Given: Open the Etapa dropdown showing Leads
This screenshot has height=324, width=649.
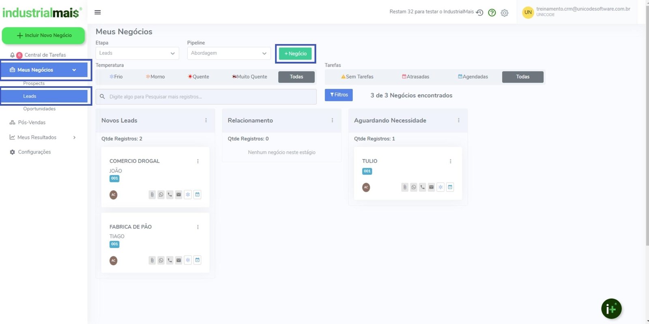Looking at the screenshot, I should [x=137, y=53].
